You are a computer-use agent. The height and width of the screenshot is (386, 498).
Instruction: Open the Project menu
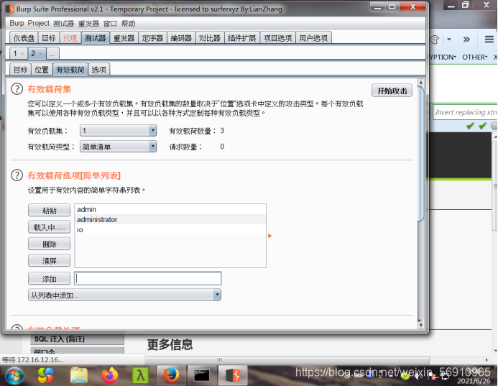(x=38, y=23)
